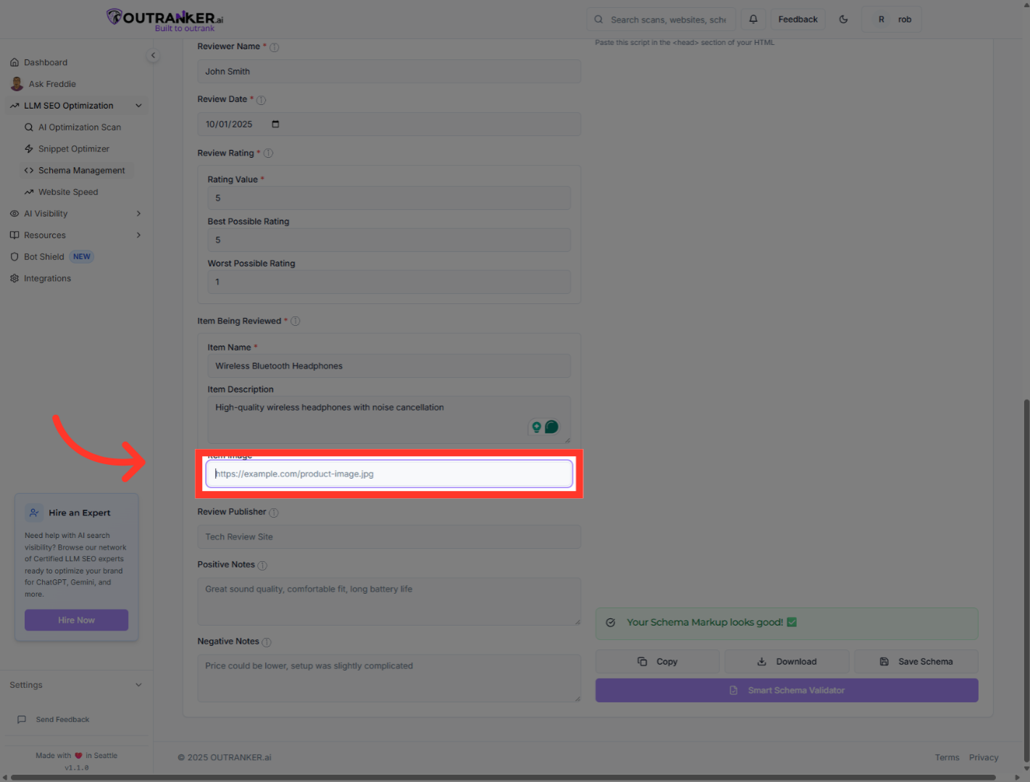Click the R user avatar

pos(881,20)
